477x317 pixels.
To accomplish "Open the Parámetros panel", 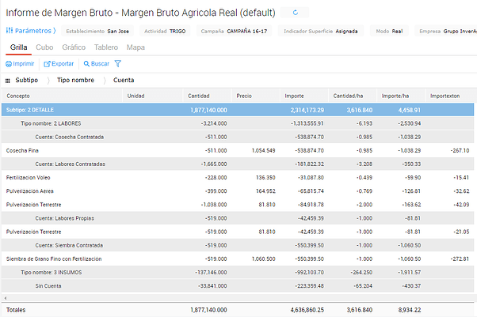I will [31, 31].
